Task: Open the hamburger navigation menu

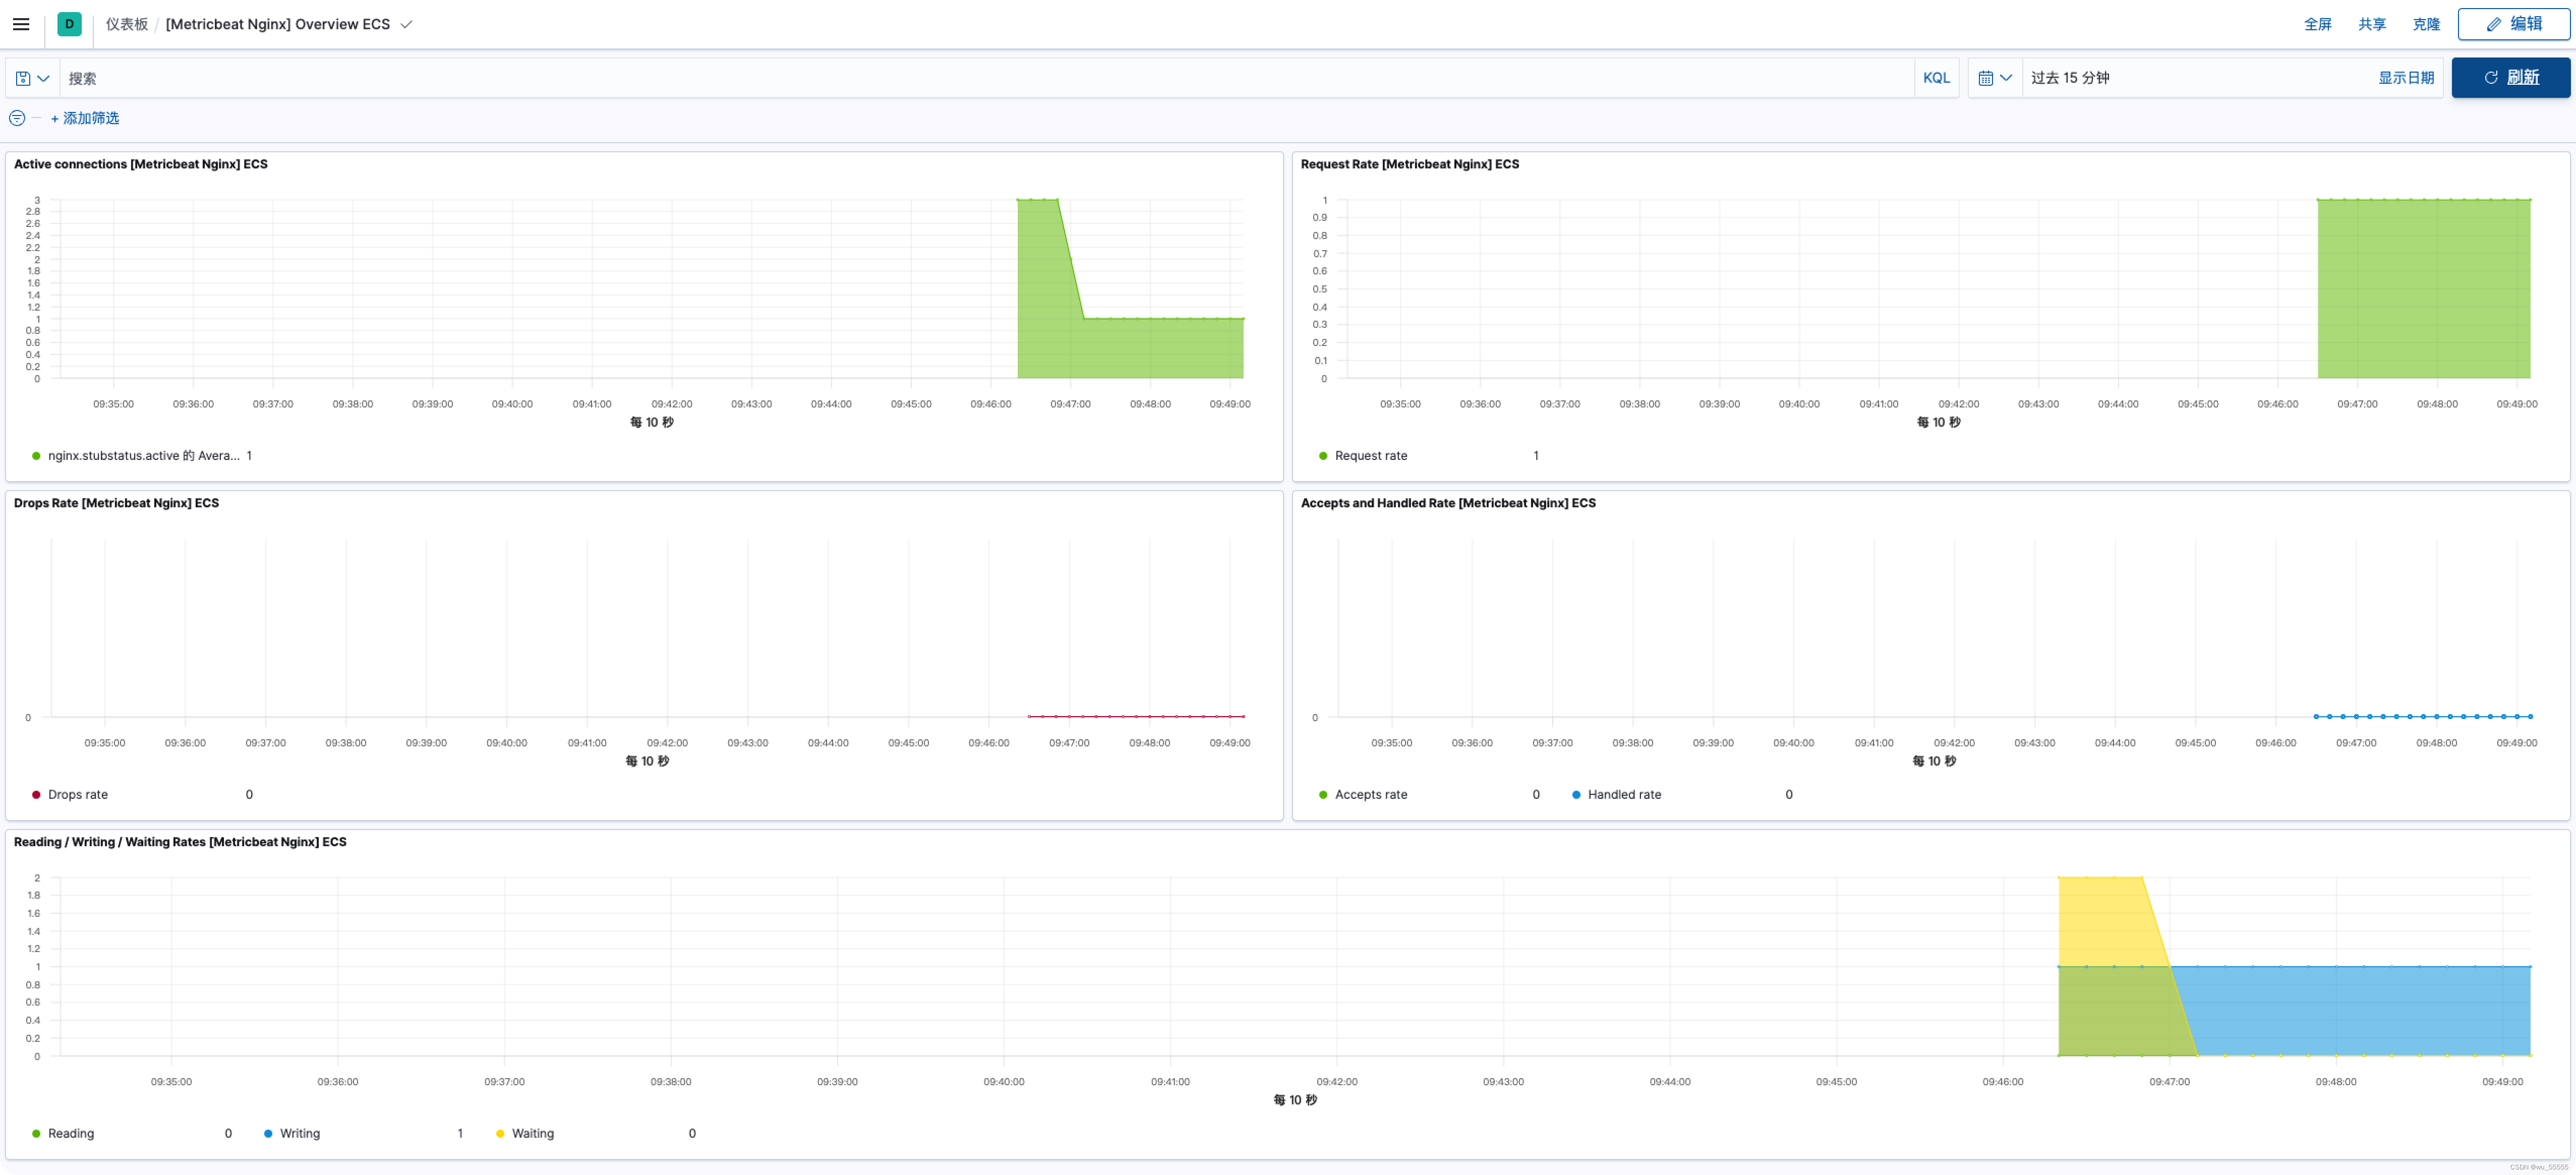Action: tap(21, 24)
